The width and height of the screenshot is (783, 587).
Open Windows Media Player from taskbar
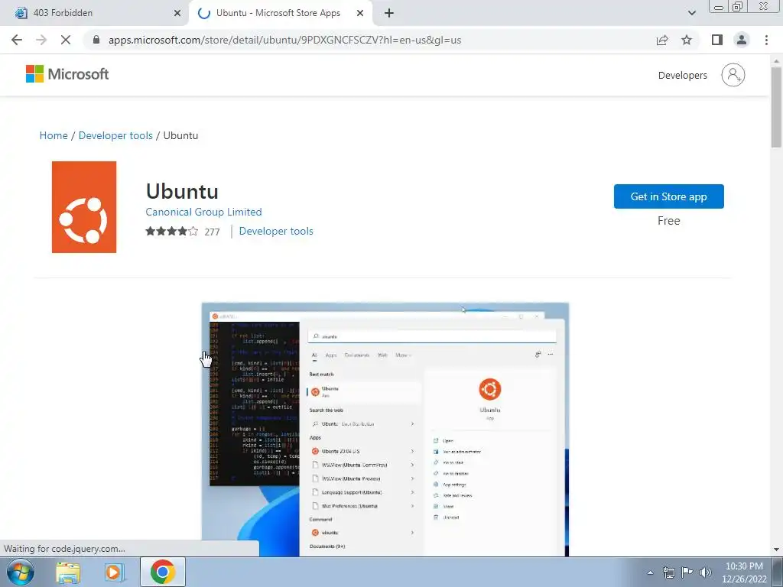115,572
